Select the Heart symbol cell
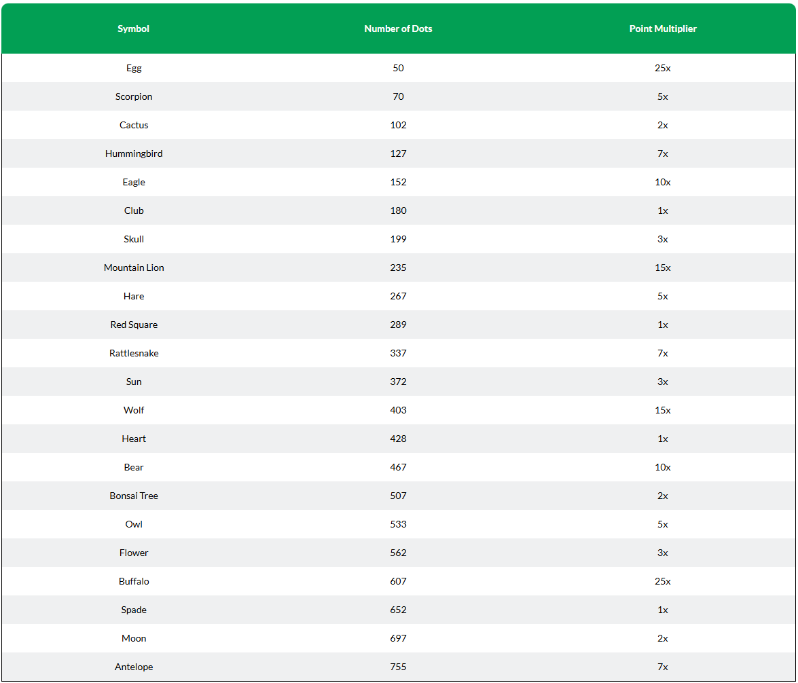 [134, 439]
